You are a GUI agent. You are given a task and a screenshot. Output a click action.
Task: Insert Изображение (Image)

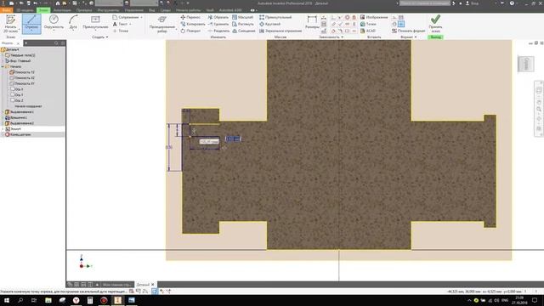[x=374, y=17]
